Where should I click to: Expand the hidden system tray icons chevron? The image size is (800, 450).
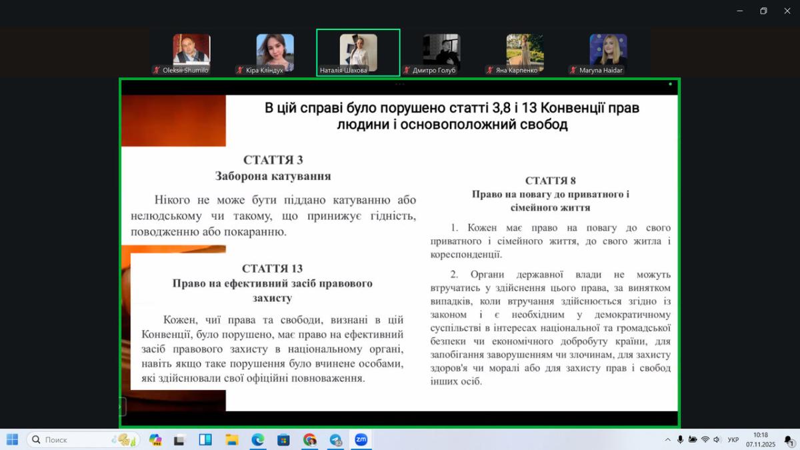coord(667,439)
